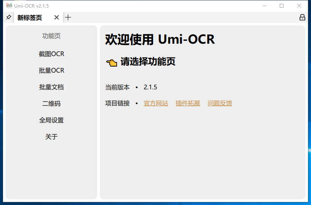
Task: Click the Umi-OCR app icon in title bar
Action: pos(9,6)
